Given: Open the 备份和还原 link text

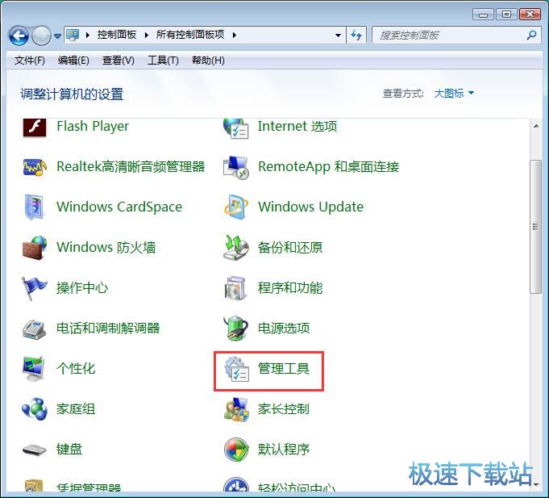Looking at the screenshot, I should coord(290,248).
